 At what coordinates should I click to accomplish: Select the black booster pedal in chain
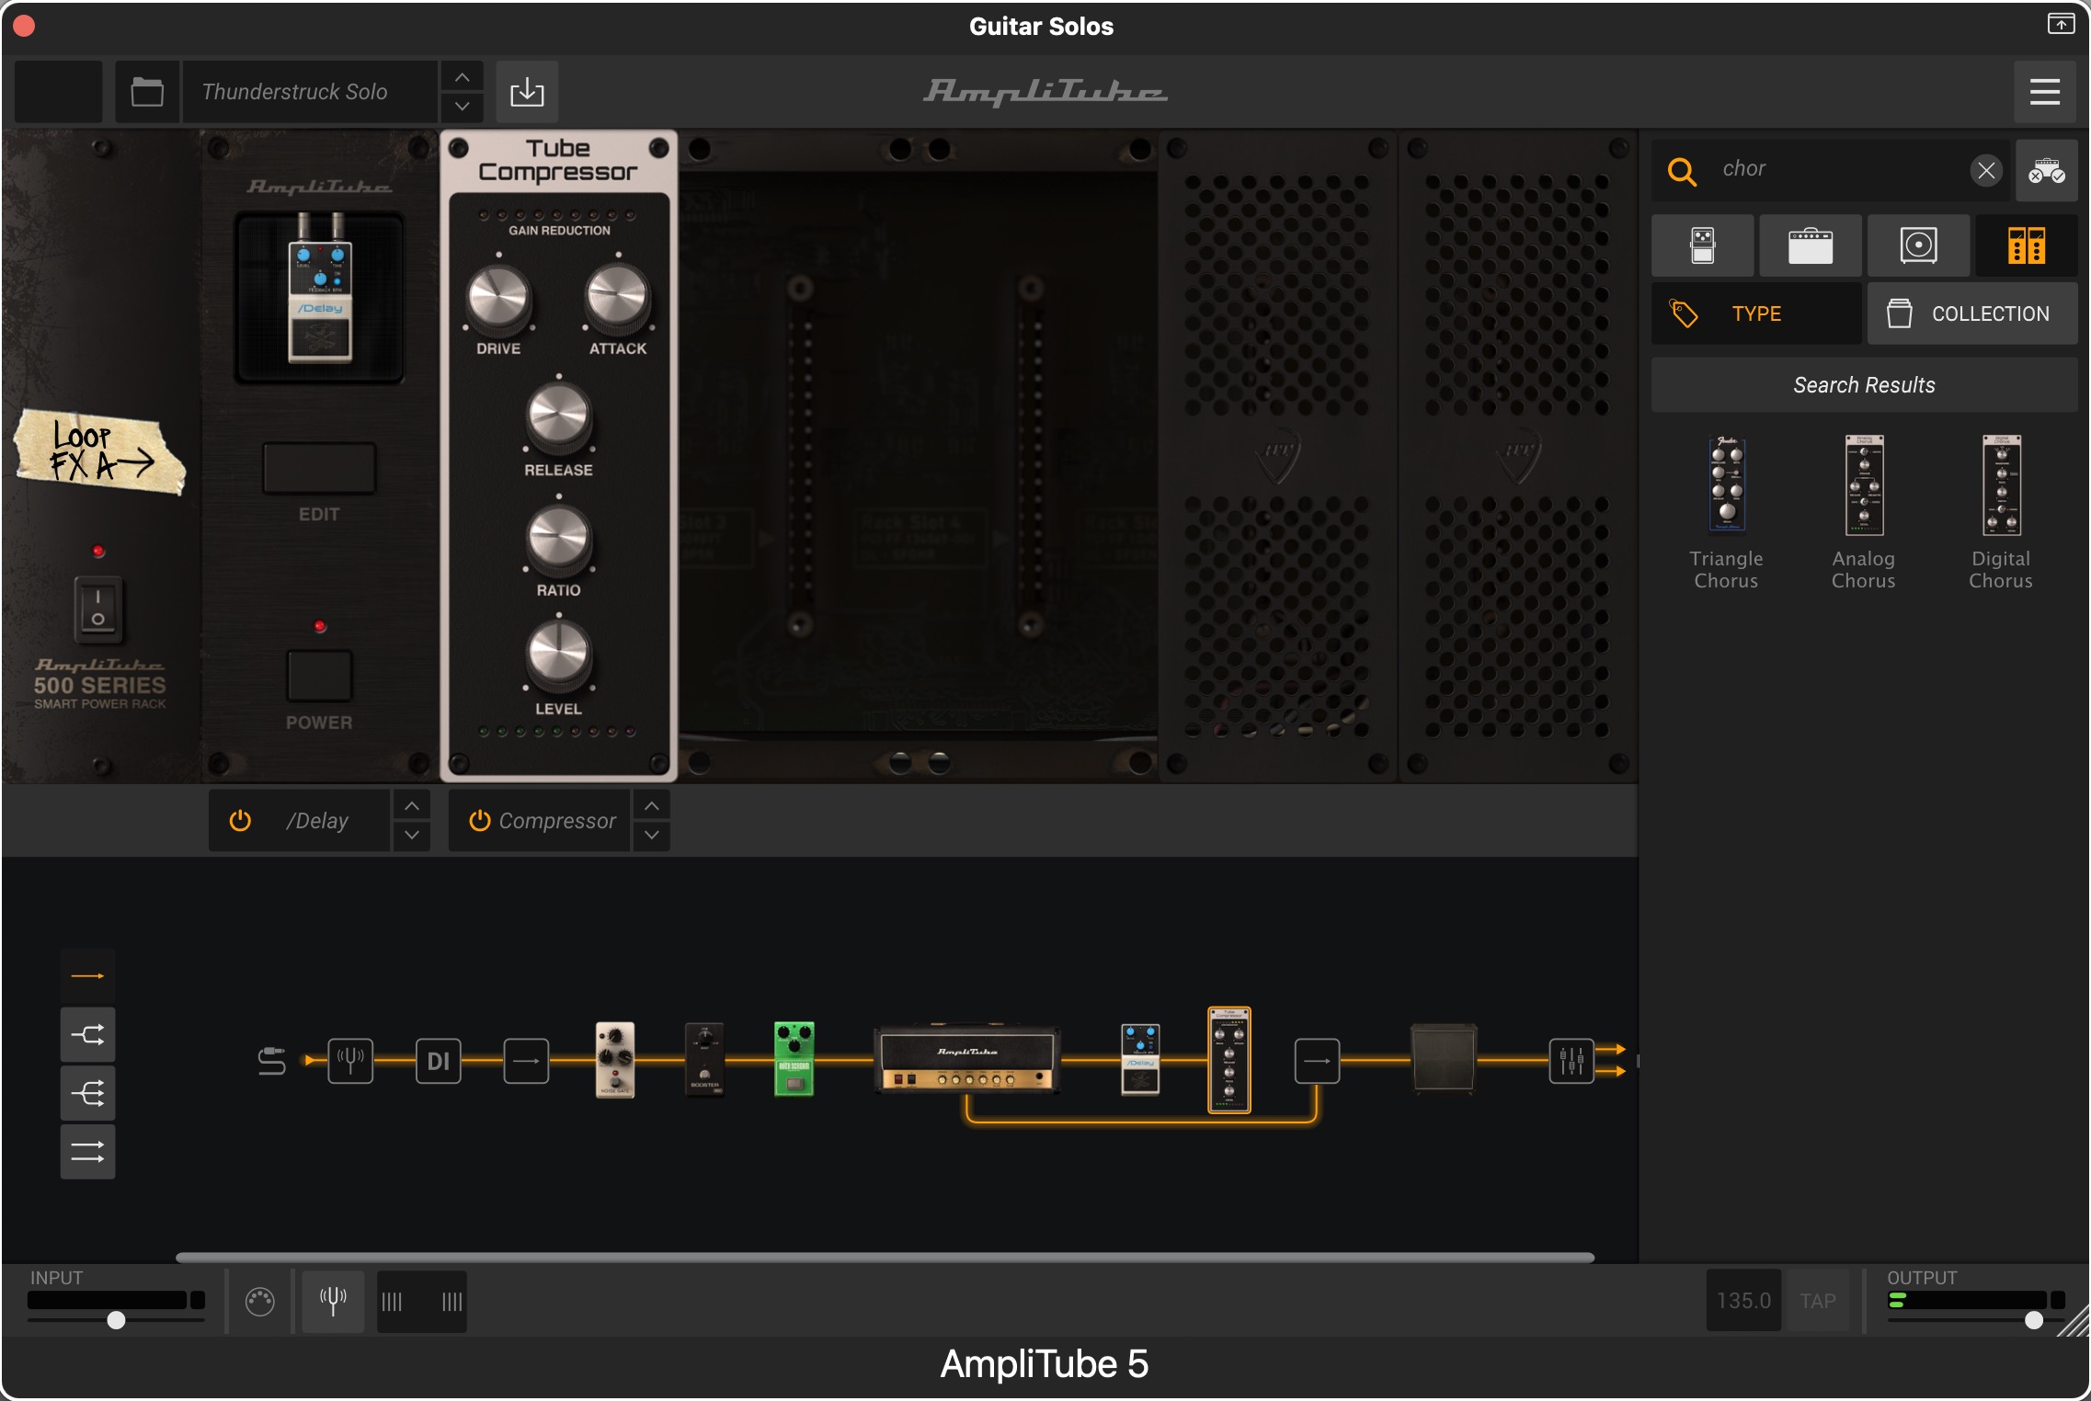pos(705,1059)
